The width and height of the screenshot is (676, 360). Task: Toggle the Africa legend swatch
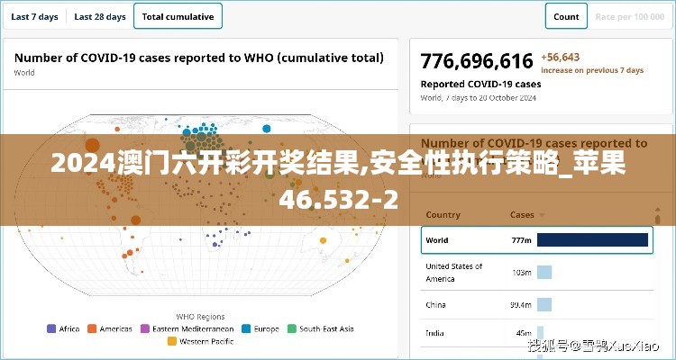(51, 328)
